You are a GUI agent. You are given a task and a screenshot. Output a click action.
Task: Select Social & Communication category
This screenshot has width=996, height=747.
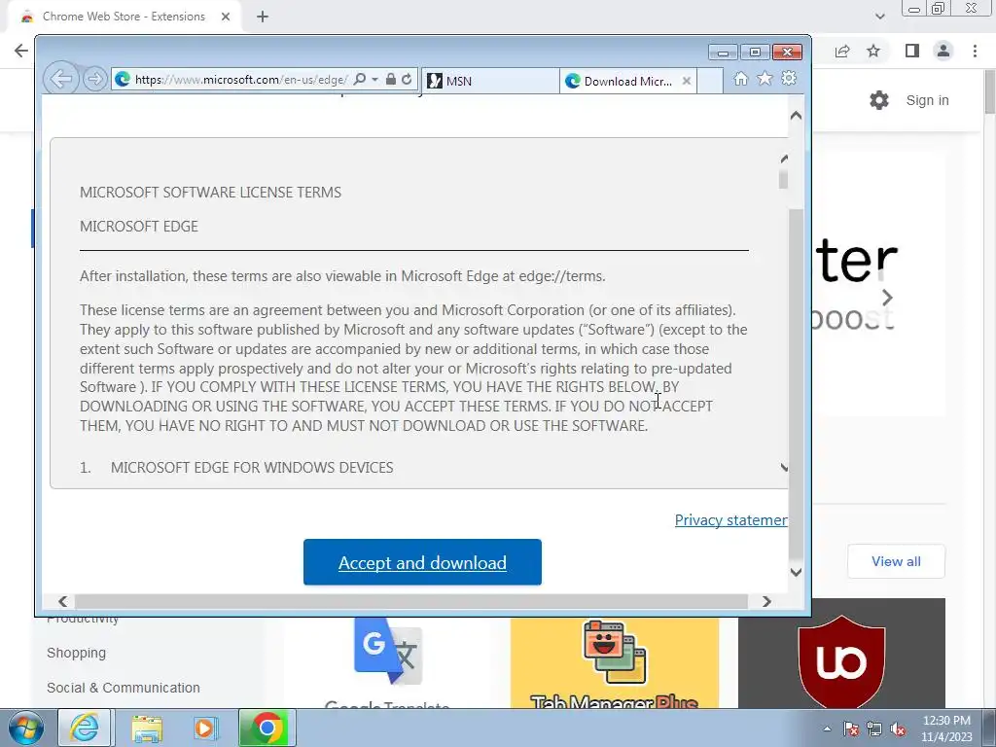pos(124,688)
